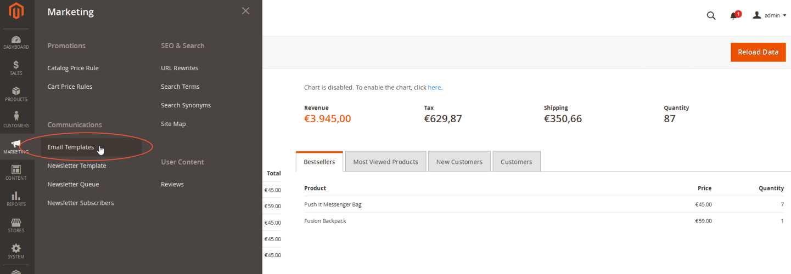791x274 pixels.
Task: Click the search magnifier icon
Action: (x=711, y=16)
